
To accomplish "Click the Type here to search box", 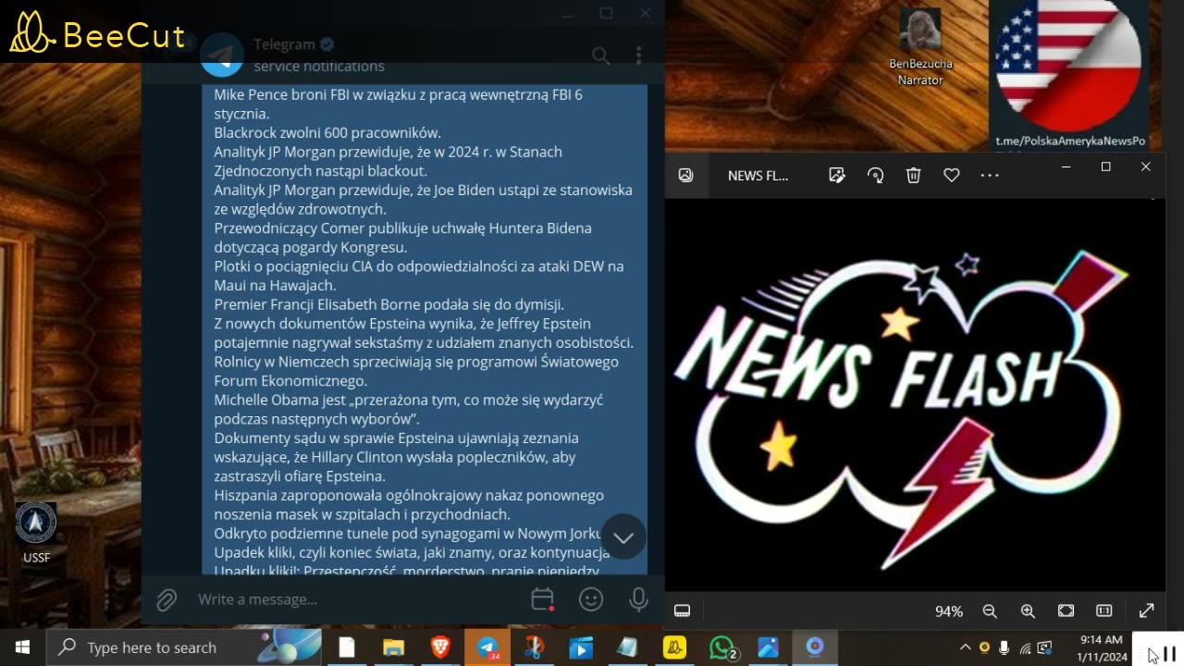I will click(184, 647).
